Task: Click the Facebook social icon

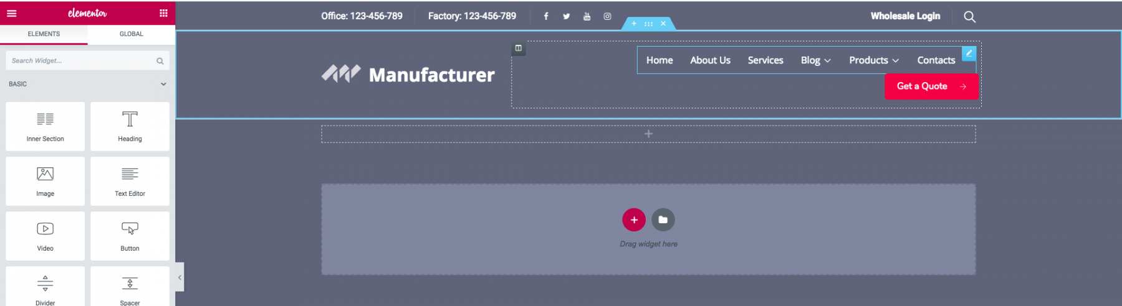Action: pos(546,16)
